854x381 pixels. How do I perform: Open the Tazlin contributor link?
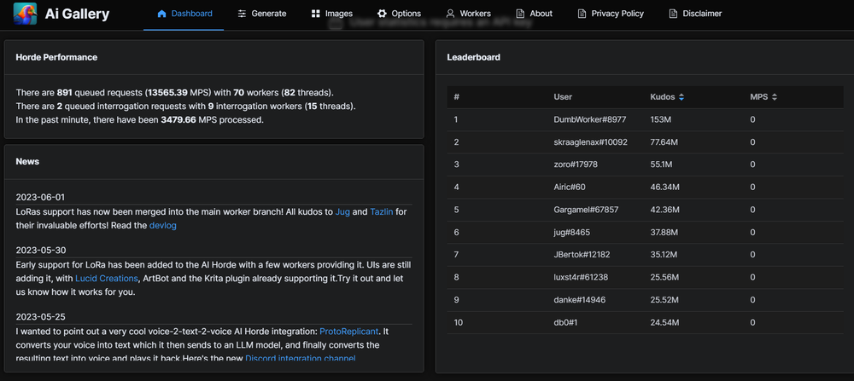(381, 211)
